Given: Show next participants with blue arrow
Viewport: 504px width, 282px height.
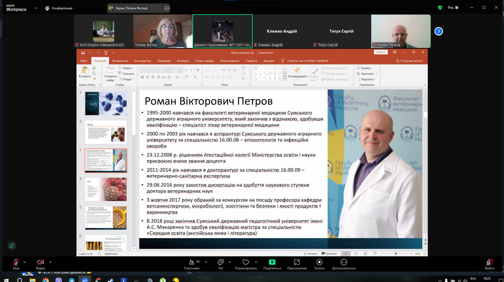Looking at the screenshot, I should point(439,31).
